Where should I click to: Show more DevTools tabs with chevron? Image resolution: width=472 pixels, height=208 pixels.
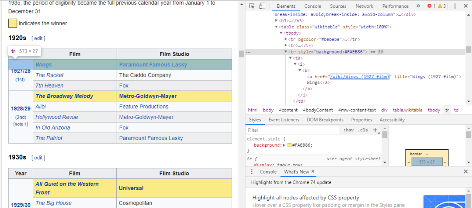pos(418,6)
